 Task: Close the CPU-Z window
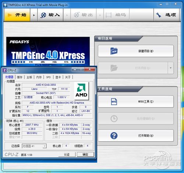coord(90,70)
